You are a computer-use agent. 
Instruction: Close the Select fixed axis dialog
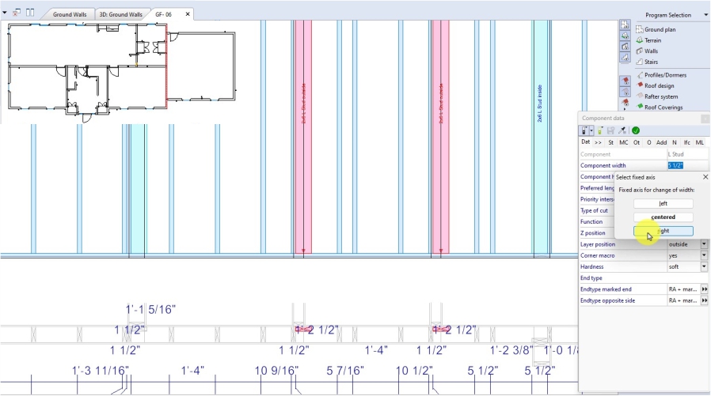[705, 177]
